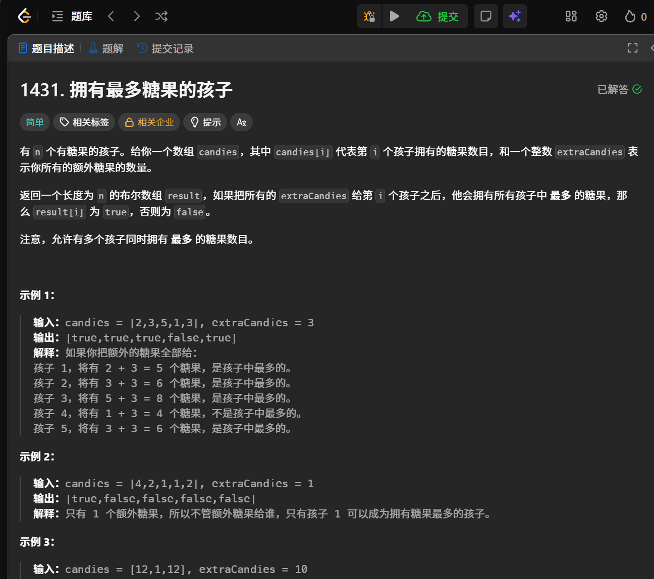The width and height of the screenshot is (654, 579).
Task: Click the result[i] inline code
Action: [x=60, y=212]
